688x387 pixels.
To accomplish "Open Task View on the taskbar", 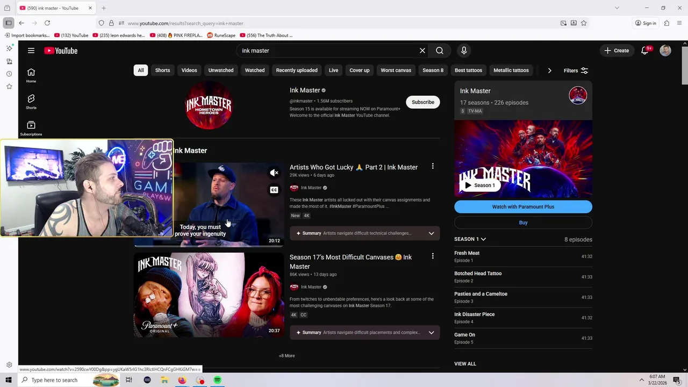I will (129, 380).
